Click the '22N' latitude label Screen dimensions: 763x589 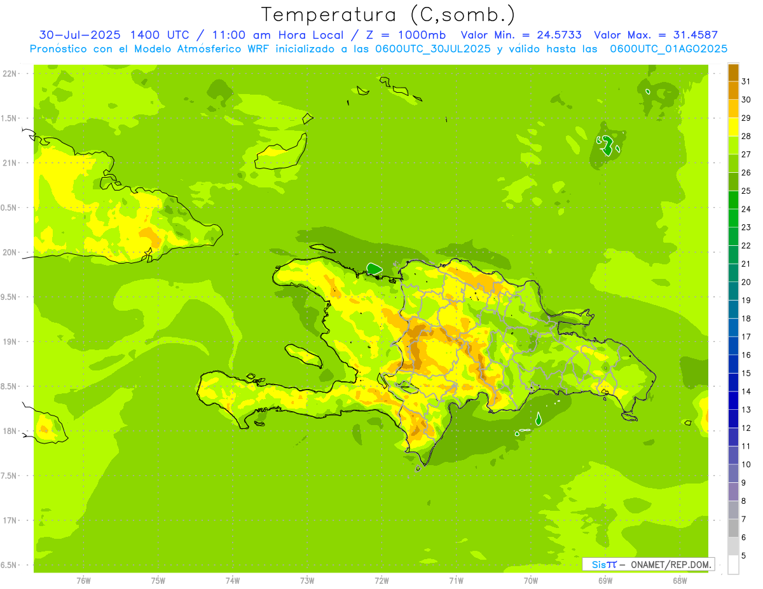pyautogui.click(x=10, y=74)
